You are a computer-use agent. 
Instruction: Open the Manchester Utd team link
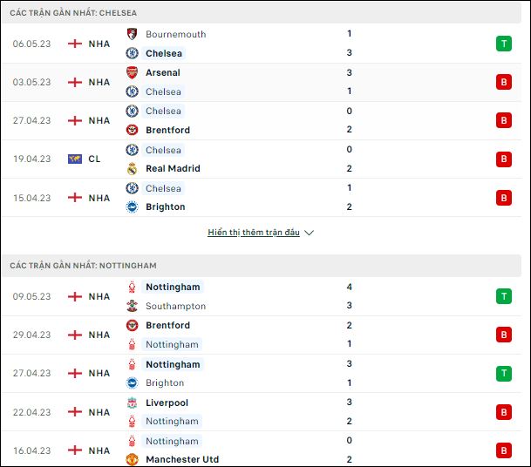pos(182,459)
